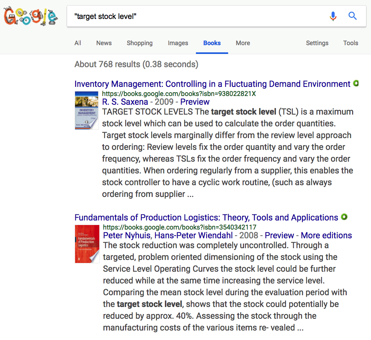The width and height of the screenshot is (371, 340).
Task: Expand the More search categories menu
Action: [x=243, y=43]
